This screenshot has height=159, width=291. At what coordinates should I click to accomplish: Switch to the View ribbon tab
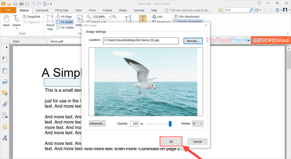(x=79, y=10)
